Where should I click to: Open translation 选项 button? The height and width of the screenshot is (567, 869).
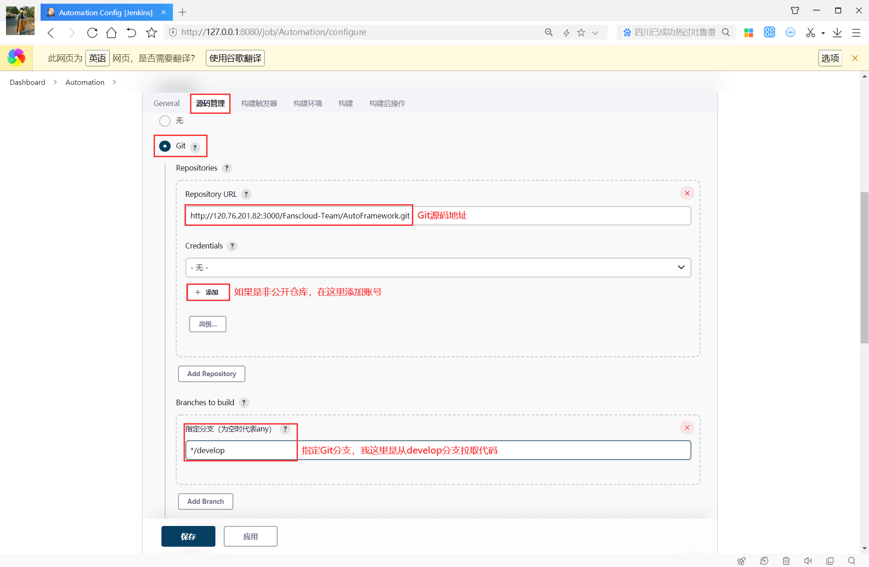click(830, 58)
